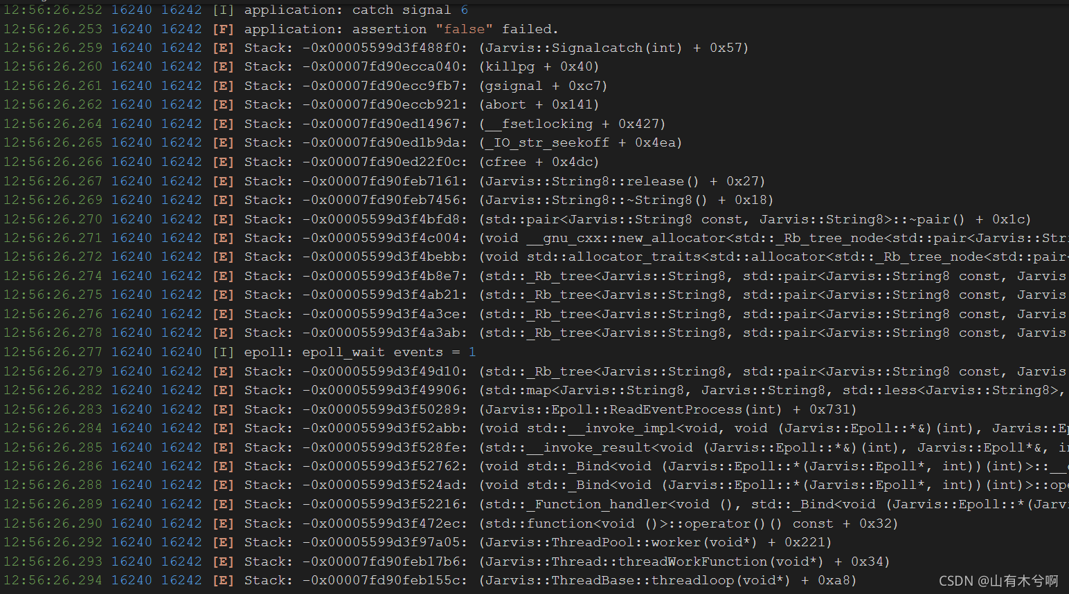This screenshot has width=1069, height=594.
Task: Select timestamp 12:56:26.294
Action: coord(53,580)
